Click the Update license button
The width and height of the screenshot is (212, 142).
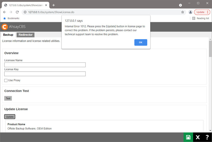(10, 117)
